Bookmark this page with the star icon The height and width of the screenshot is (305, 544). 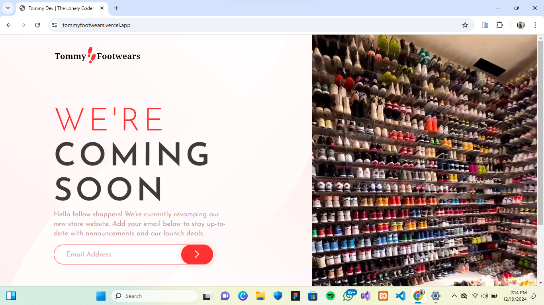tap(465, 25)
